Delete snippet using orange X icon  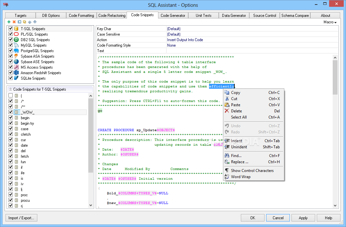pyautogui.click(x=14, y=22)
